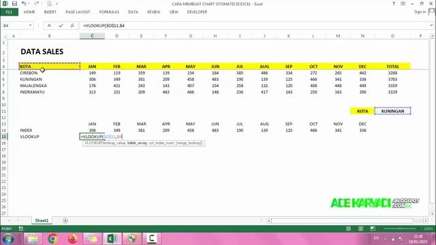The image size is (436, 245).
Task: Click in the formula bar input
Action: [254, 26]
